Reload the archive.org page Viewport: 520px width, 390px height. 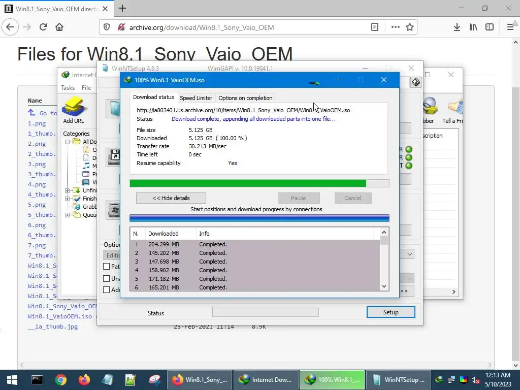[43, 27]
